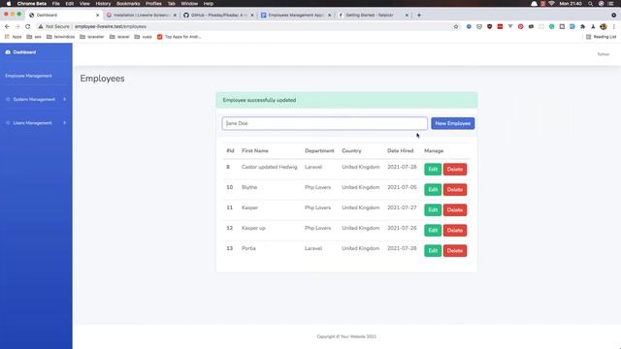
Task: Edit employee Kasper up
Action: 433,231
